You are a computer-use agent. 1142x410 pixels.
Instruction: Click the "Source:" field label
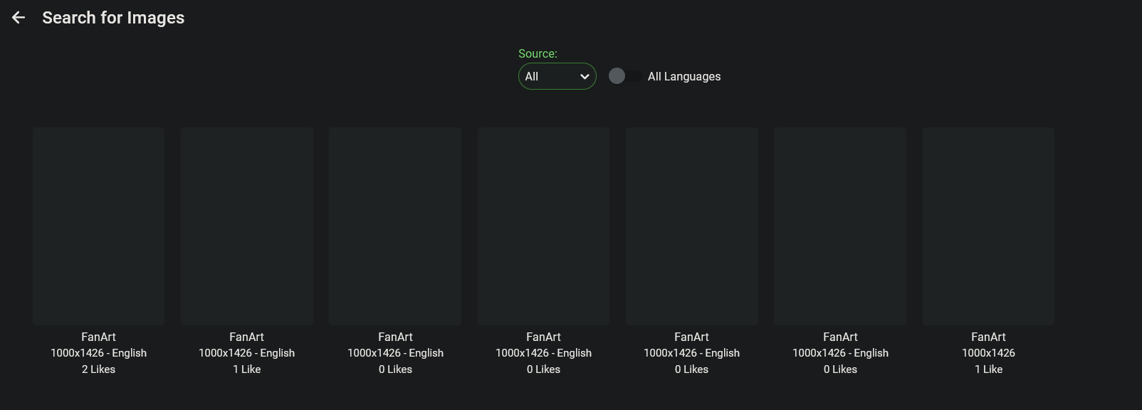[538, 54]
